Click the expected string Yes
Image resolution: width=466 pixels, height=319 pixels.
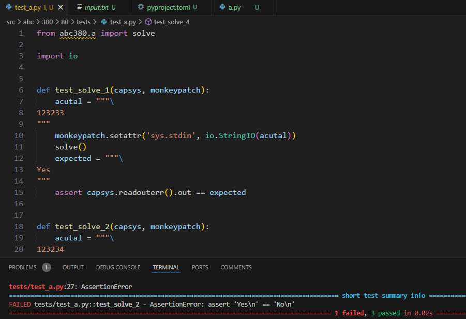(43, 170)
